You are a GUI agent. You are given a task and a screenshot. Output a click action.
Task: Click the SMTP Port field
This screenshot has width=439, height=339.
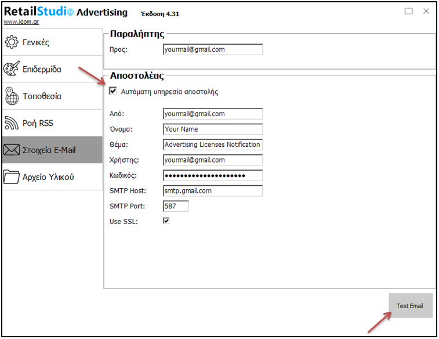(176, 206)
